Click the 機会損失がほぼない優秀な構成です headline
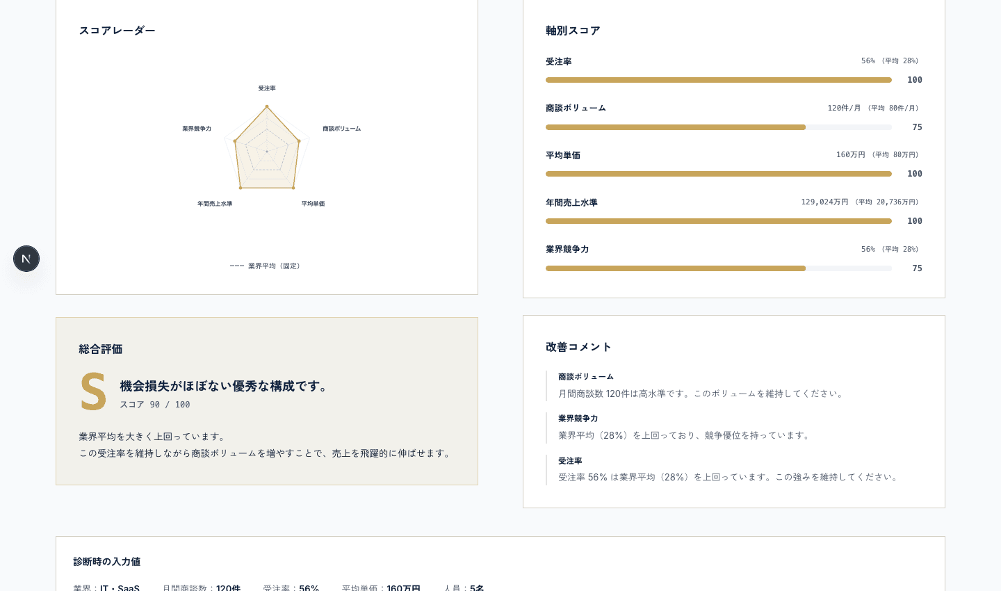 pos(225,386)
